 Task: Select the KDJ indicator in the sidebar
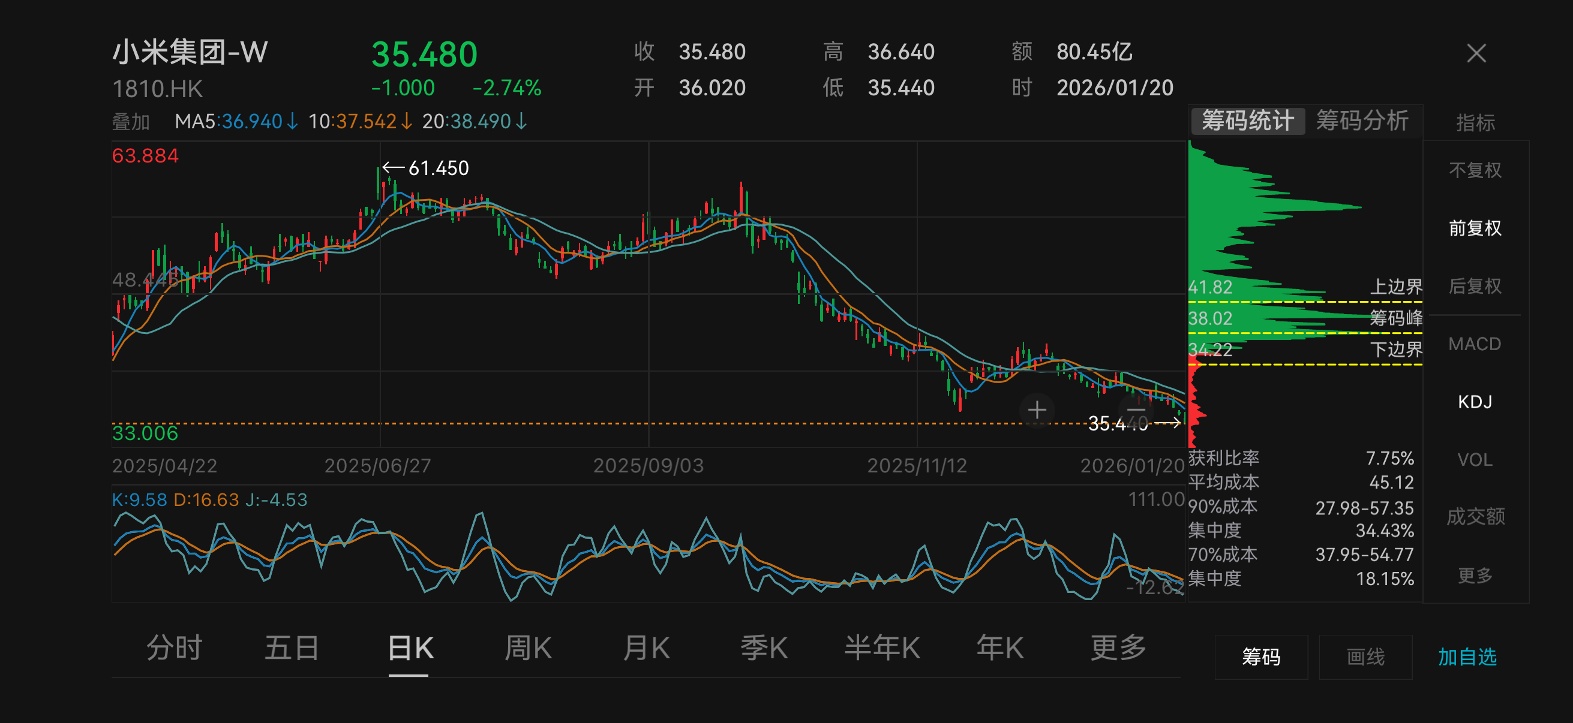tap(1475, 402)
